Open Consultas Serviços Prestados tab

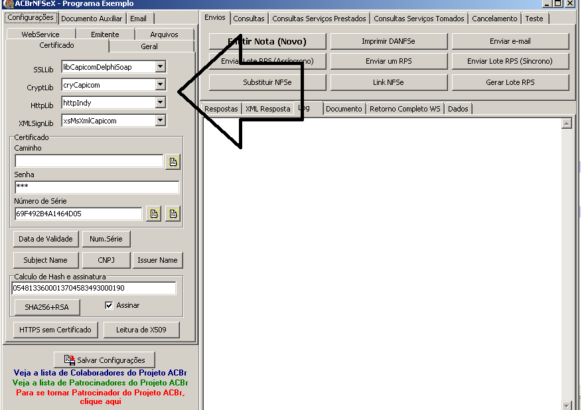(319, 19)
